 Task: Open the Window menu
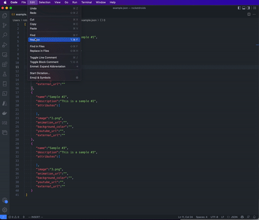[x=101, y=2]
